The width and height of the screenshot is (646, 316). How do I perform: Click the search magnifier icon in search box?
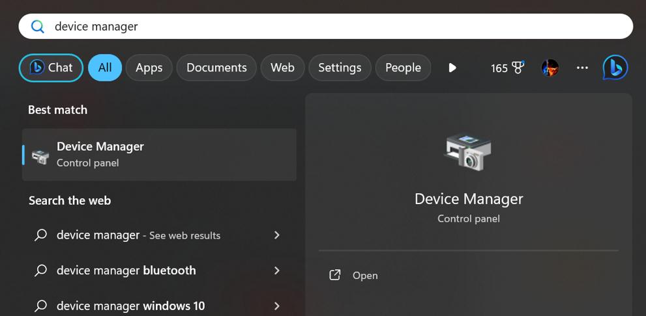point(38,27)
